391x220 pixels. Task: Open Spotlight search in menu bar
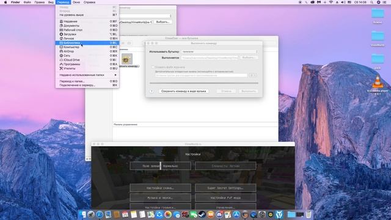click(x=371, y=2)
